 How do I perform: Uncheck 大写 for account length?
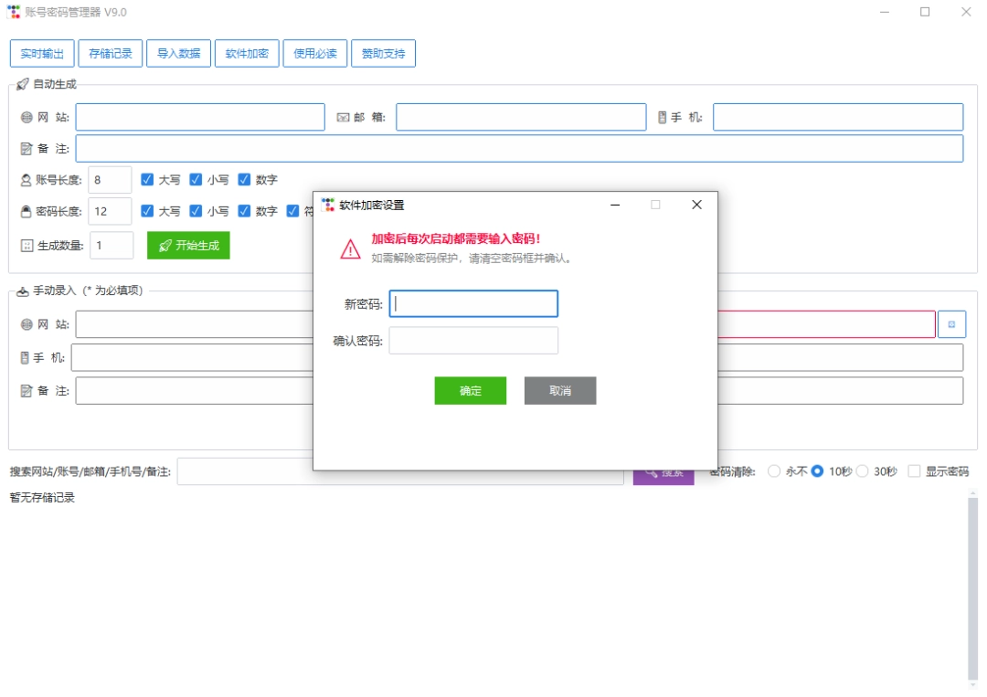pyautogui.click(x=146, y=180)
